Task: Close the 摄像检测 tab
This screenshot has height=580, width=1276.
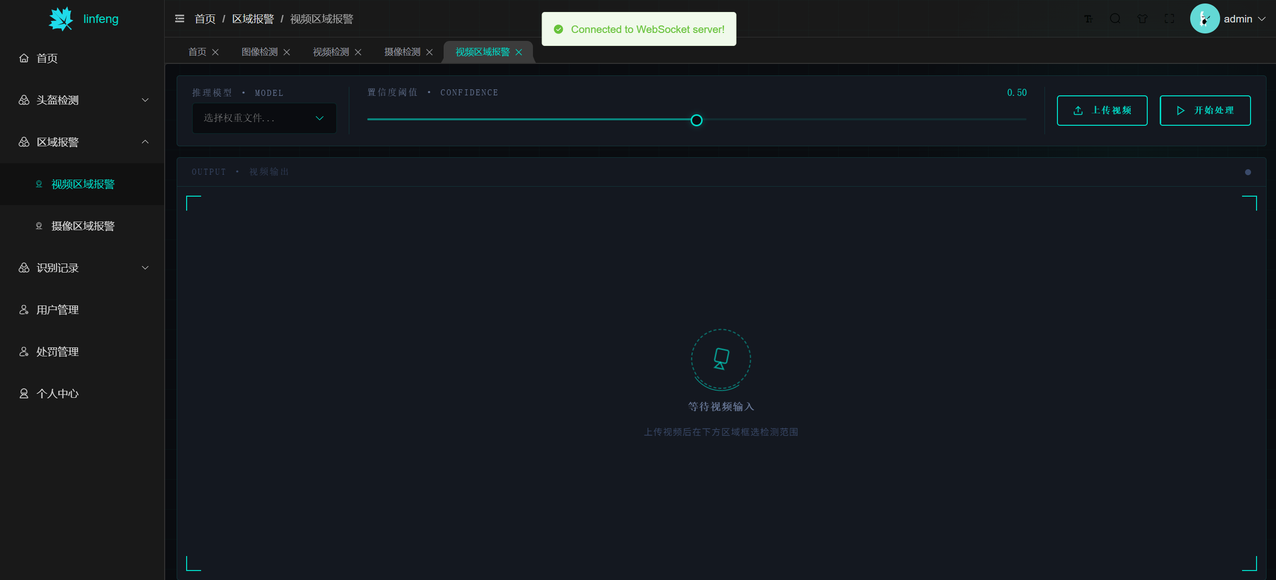Action: click(430, 52)
